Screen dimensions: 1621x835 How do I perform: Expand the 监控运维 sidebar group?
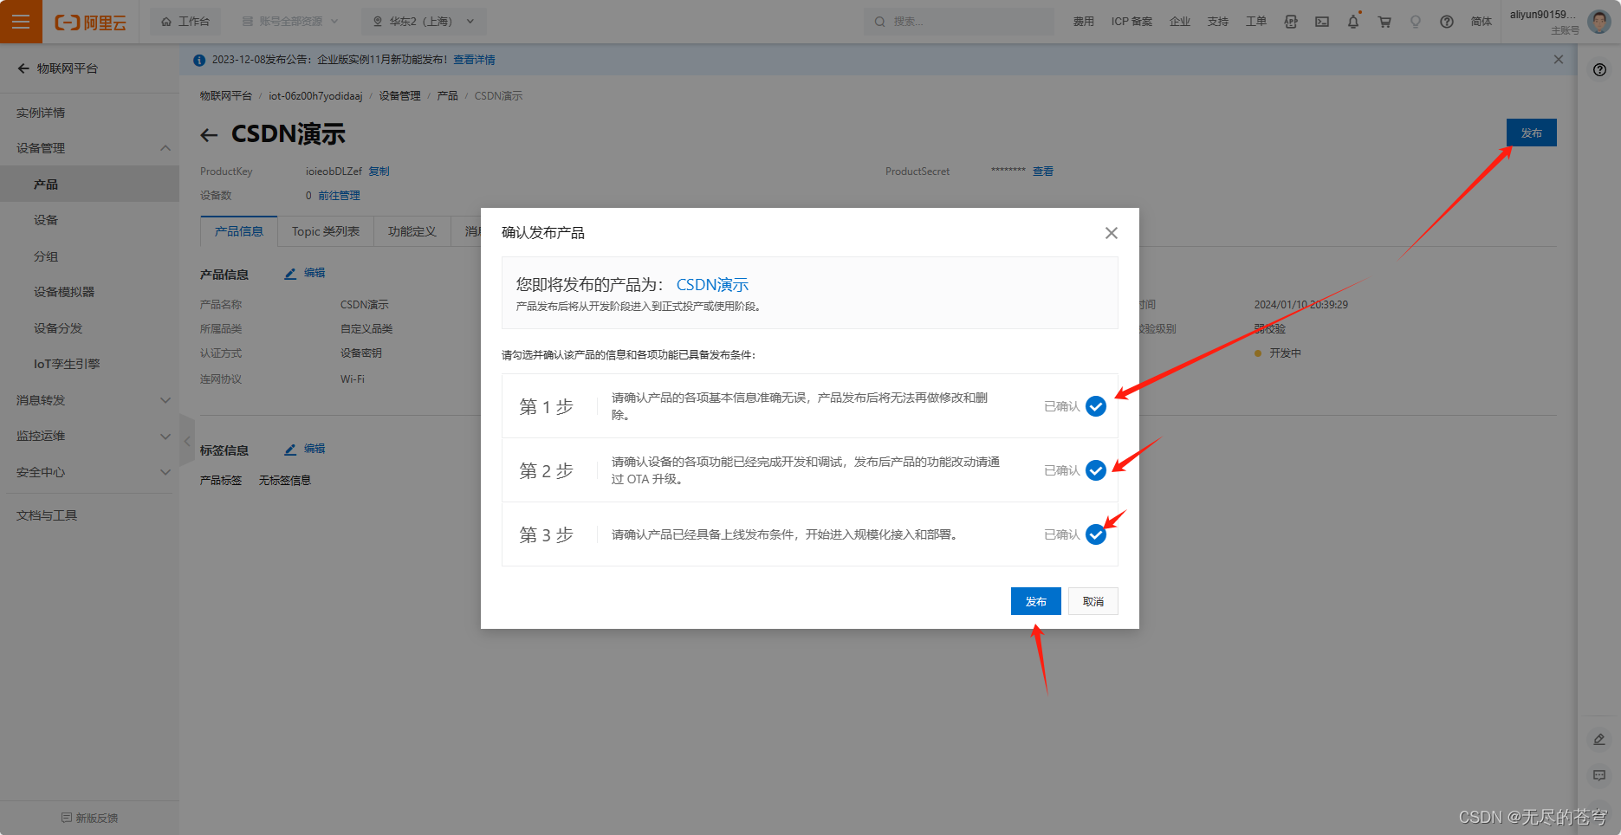pyautogui.click(x=89, y=436)
